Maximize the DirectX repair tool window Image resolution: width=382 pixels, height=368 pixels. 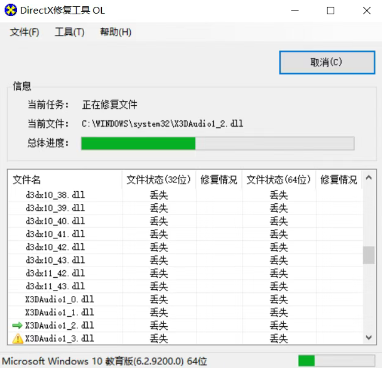coord(330,10)
